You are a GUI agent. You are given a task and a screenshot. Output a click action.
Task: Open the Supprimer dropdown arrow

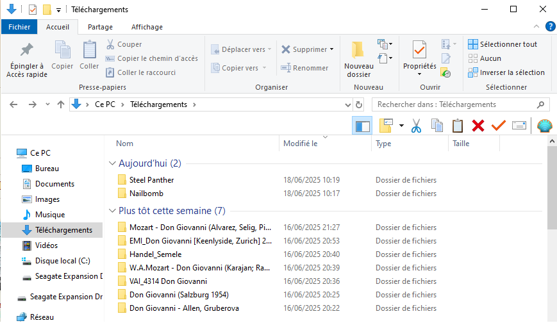pos(332,49)
